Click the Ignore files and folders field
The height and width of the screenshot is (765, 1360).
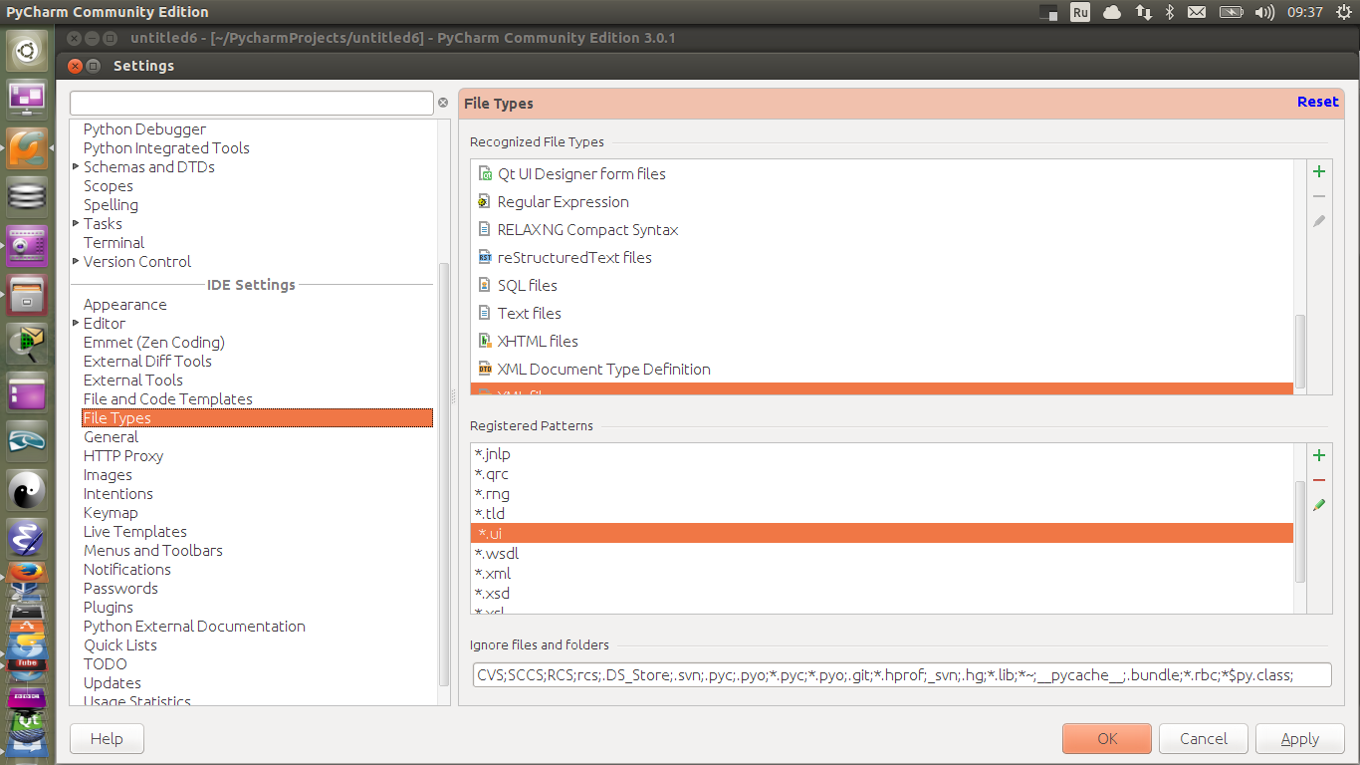click(x=901, y=675)
